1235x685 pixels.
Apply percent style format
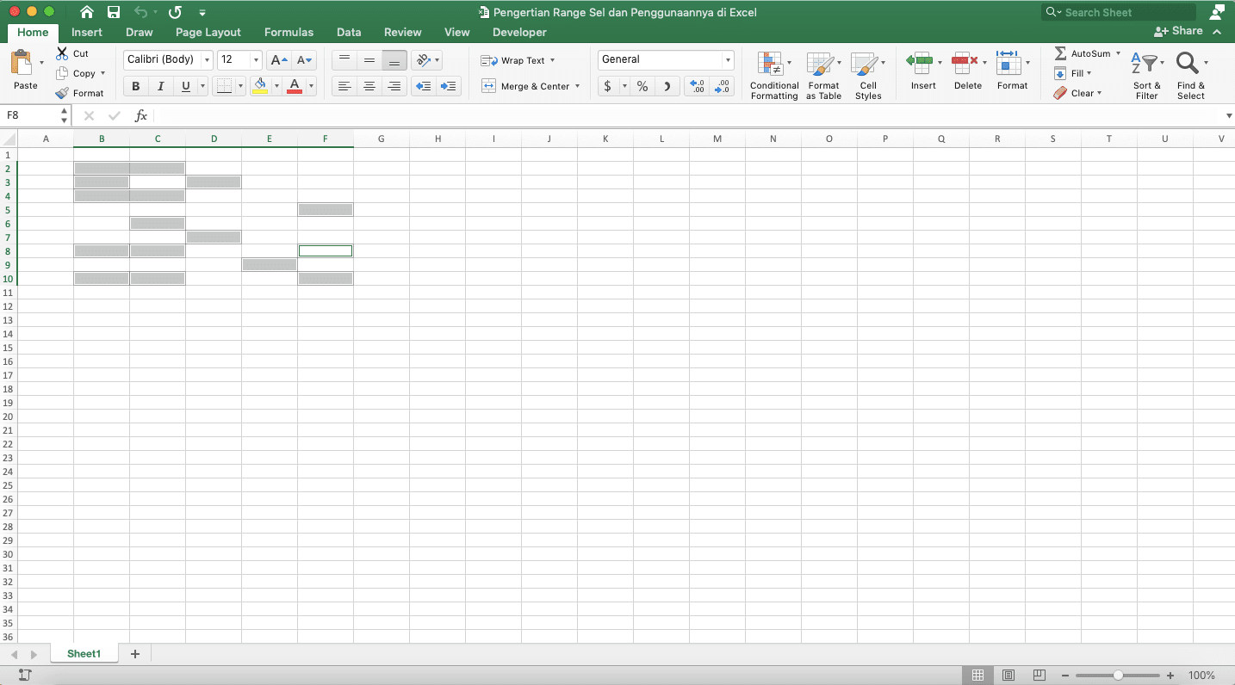642,86
